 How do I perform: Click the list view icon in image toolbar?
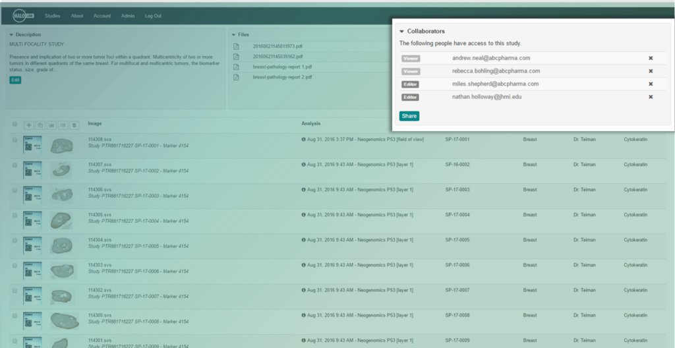(63, 125)
